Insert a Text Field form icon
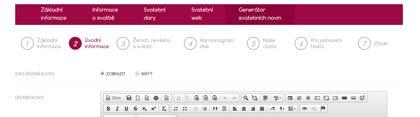Image resolution: width=420 pixels, height=117 pixels. pyautogui.click(x=317, y=98)
